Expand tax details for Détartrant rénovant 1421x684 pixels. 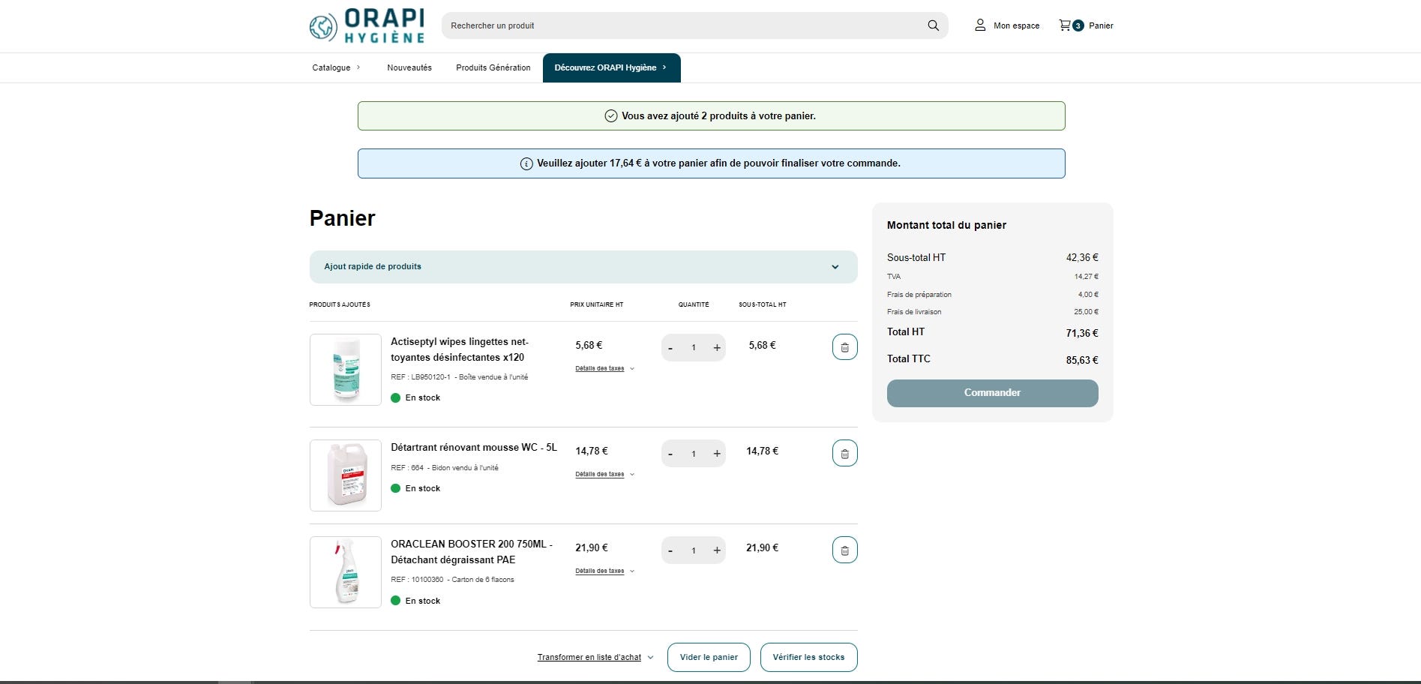coord(605,474)
